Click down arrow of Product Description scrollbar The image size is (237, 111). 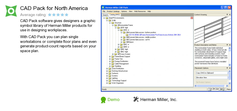coord(230,65)
